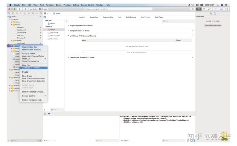Open the Report navigator speech-bubble icon
The width and height of the screenshot is (237, 146).
[40, 13]
